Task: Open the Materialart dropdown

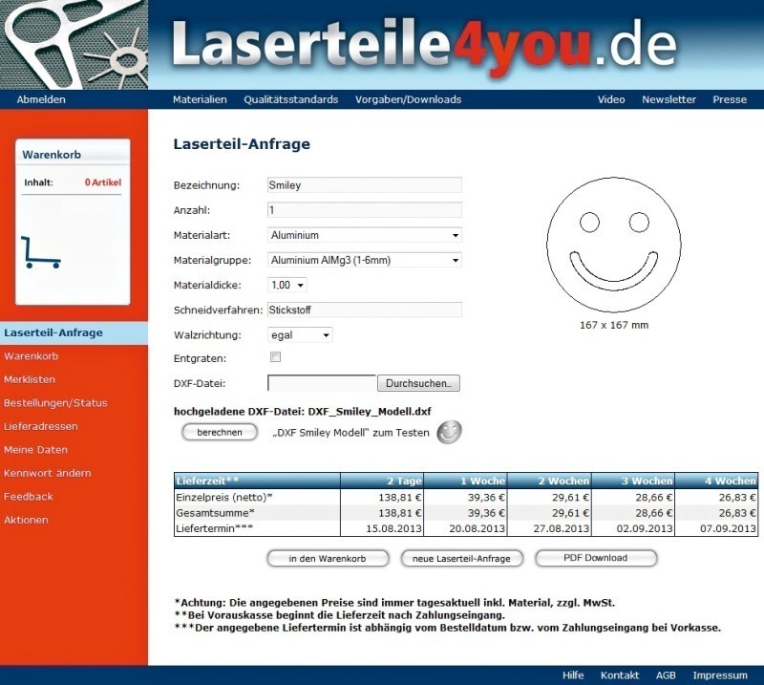Action: click(x=364, y=235)
